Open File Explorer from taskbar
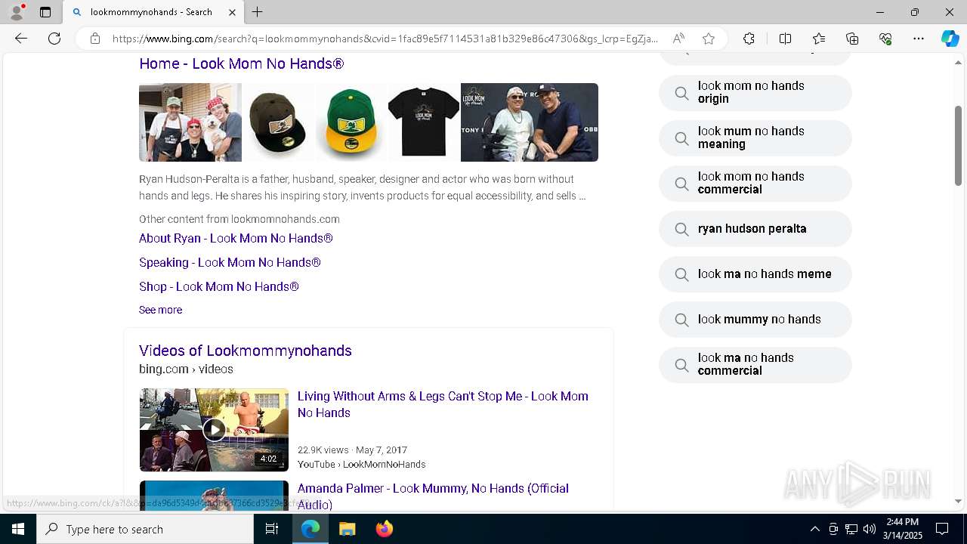This screenshot has width=967, height=544. (x=347, y=529)
